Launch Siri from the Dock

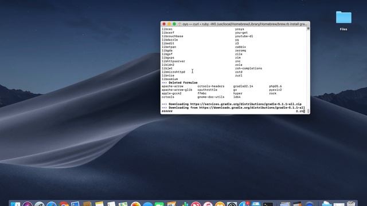pyautogui.click(x=28, y=204)
